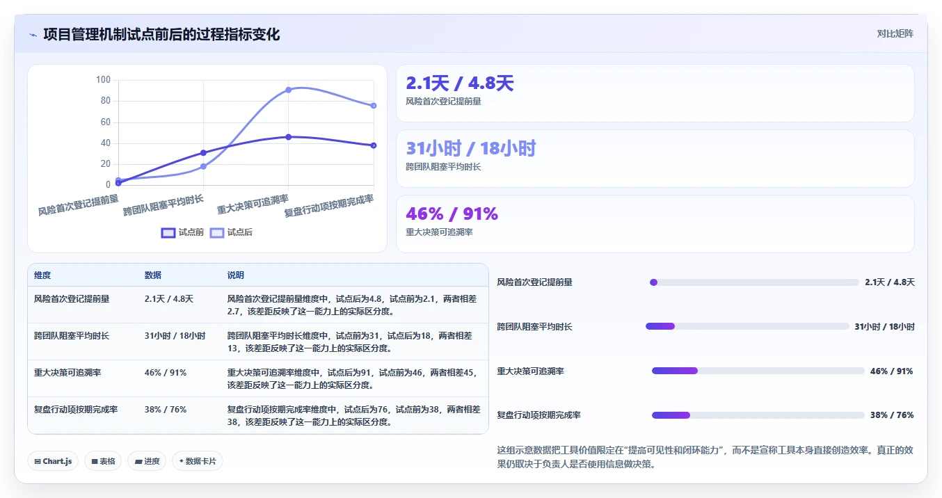Toggle the 试点后 legend entry
942x498 pixels.
click(231, 232)
